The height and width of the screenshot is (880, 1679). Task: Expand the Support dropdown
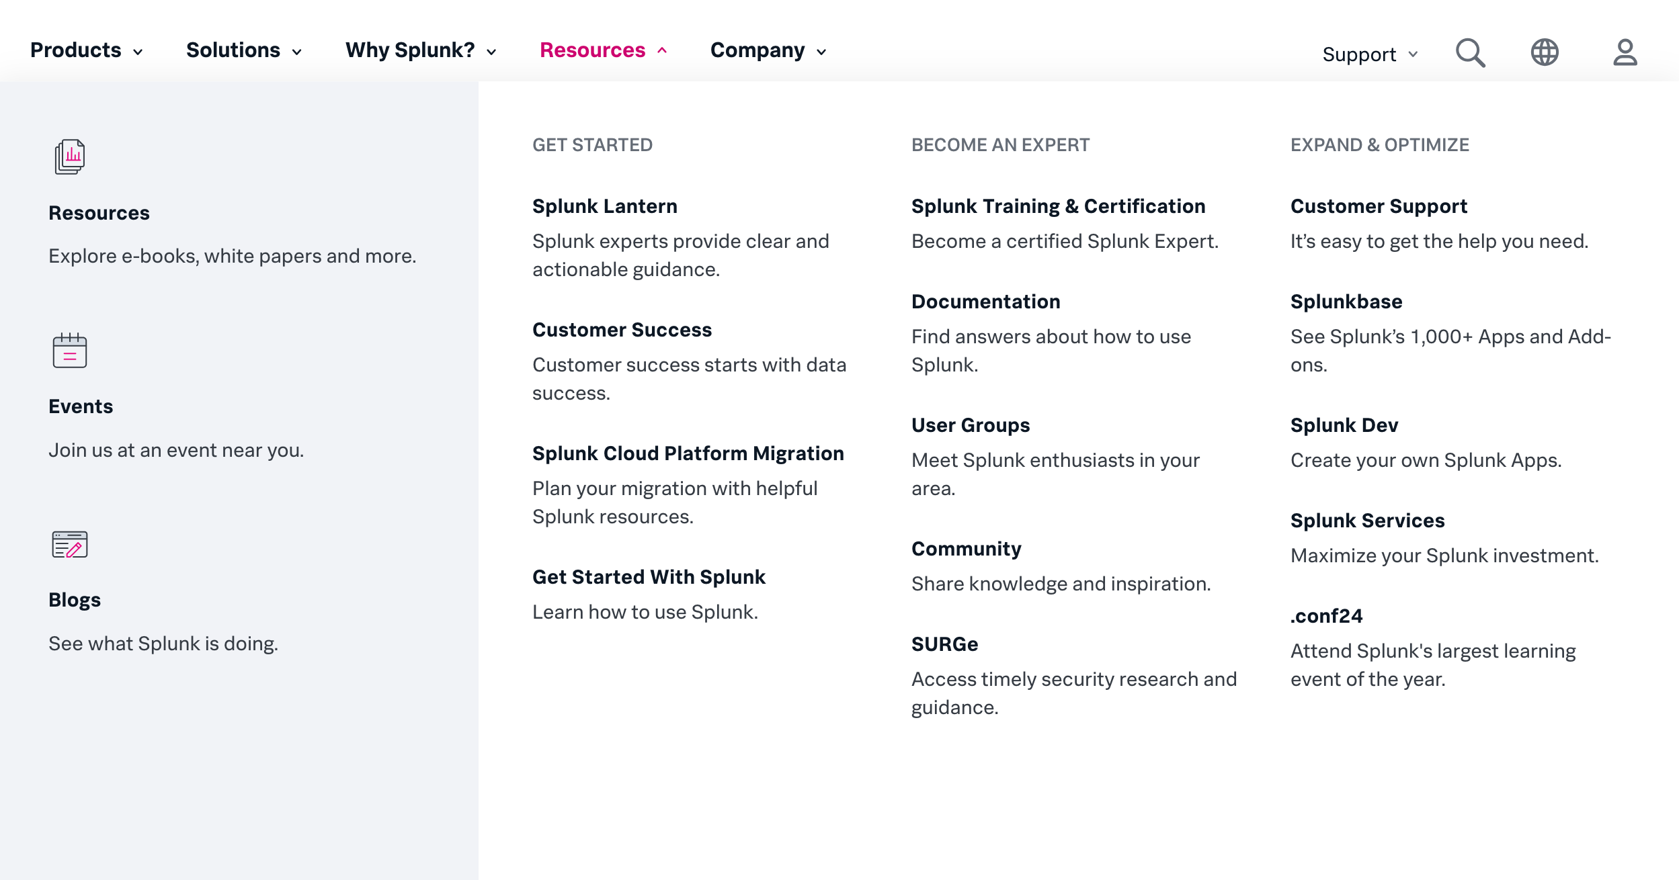coord(1370,54)
